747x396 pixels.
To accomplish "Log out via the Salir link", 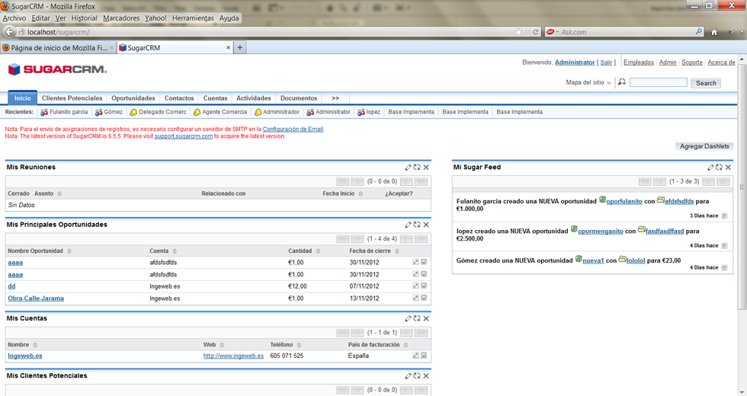I will tap(606, 62).
